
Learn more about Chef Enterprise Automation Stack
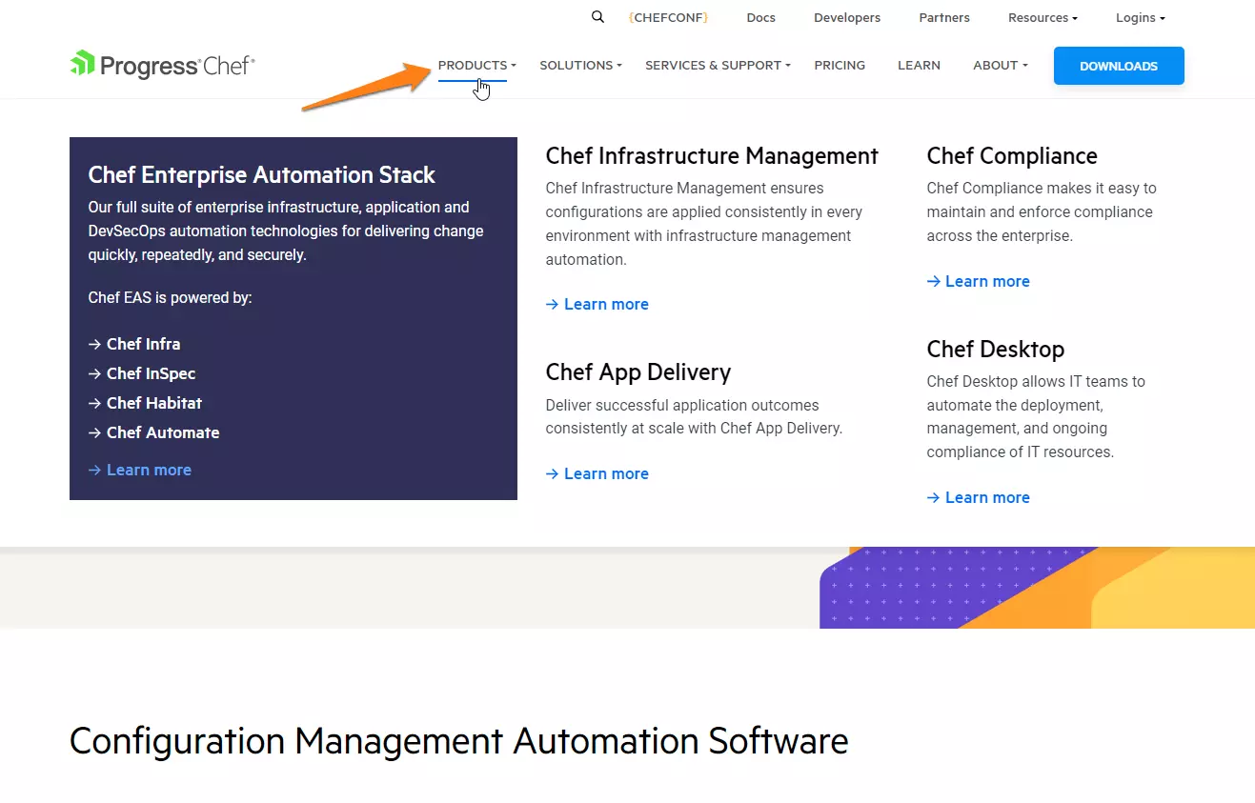point(140,470)
